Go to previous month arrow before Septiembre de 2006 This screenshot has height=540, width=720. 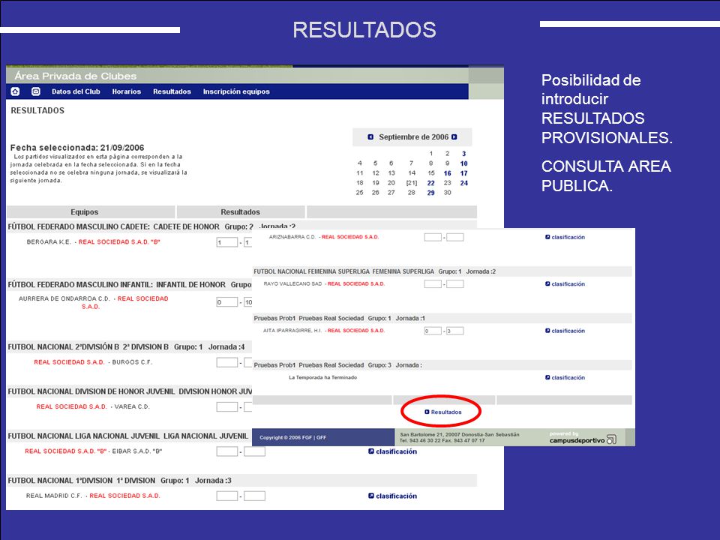click(370, 136)
